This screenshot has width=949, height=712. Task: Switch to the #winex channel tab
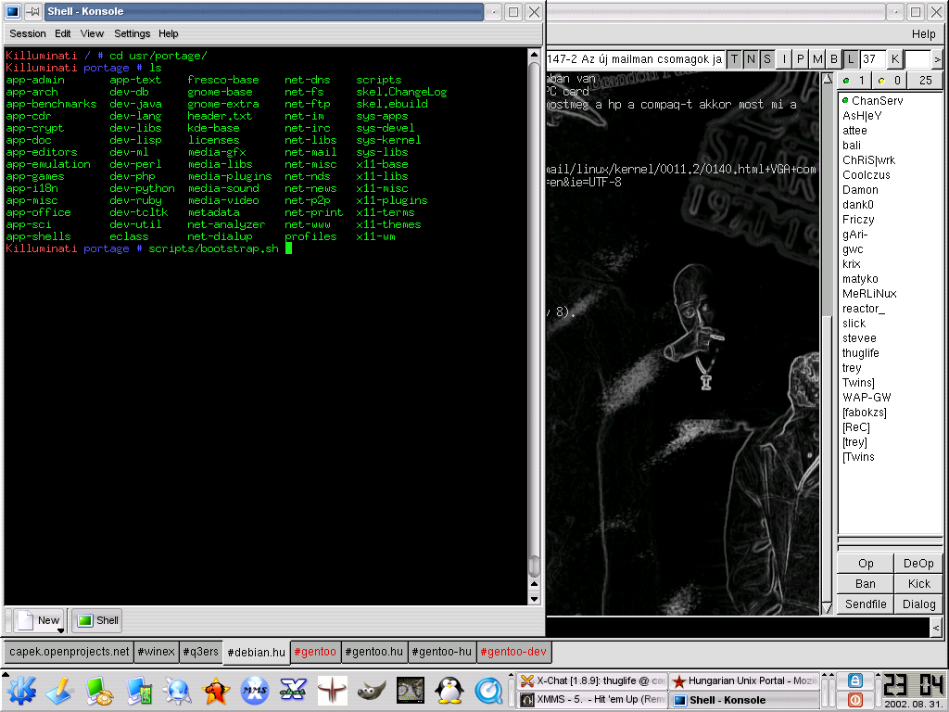point(156,652)
